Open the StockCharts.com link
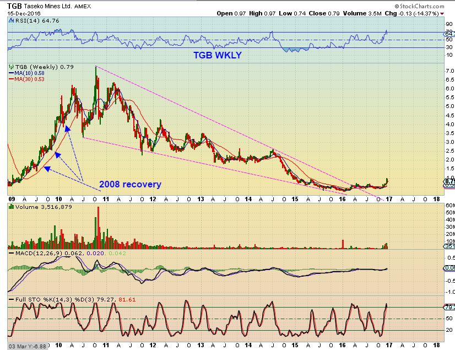The width and height of the screenshot is (455, 350). pos(422,6)
